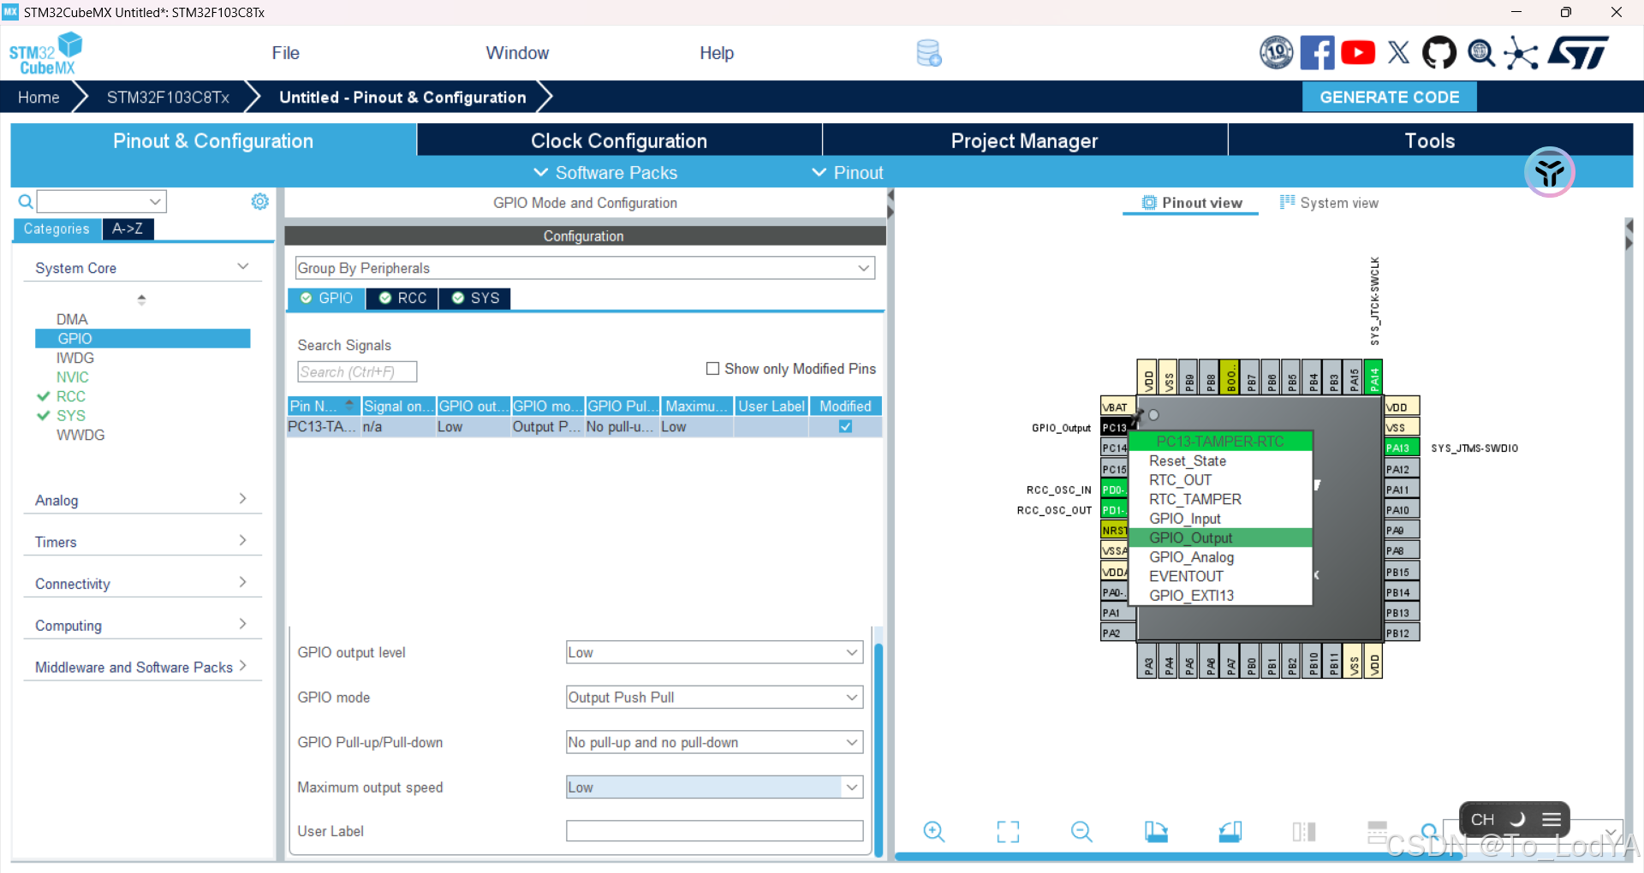1644x873 pixels.
Task: Zoom in on the chip pinout
Action: [934, 832]
